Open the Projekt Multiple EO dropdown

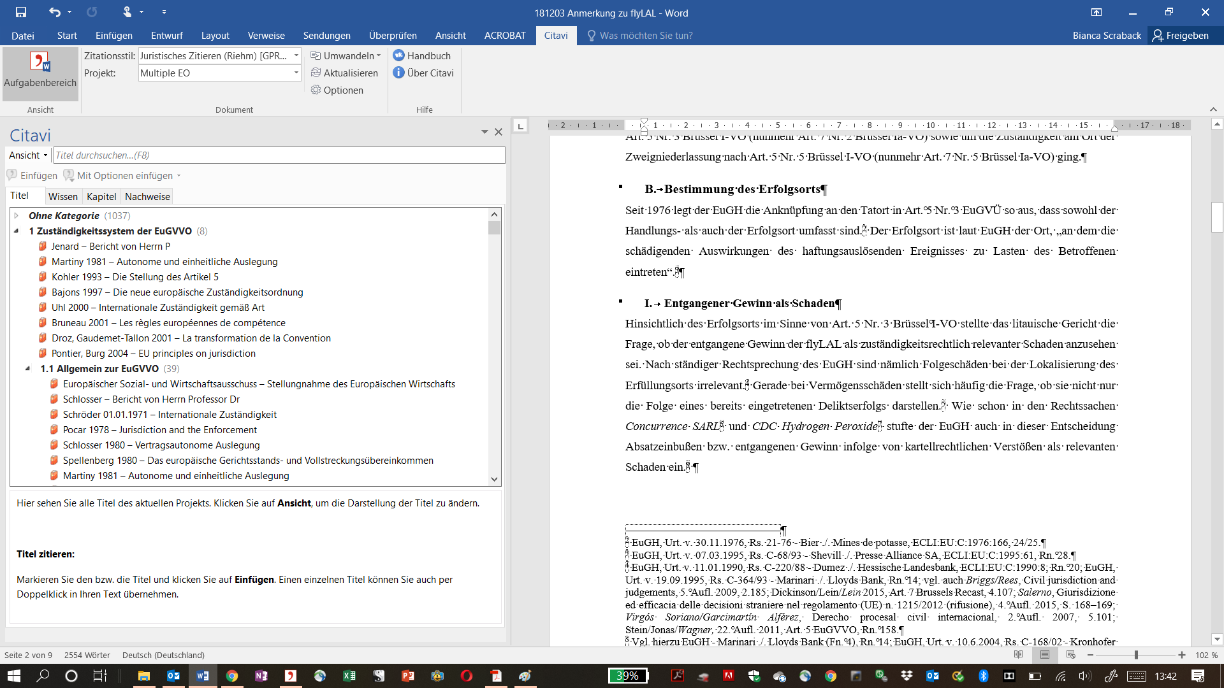[x=296, y=73]
